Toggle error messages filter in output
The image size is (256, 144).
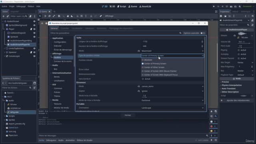[x=213, y=126]
